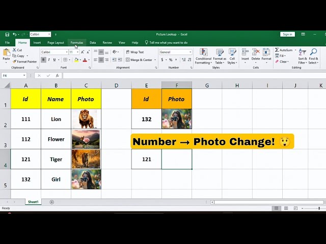Pick the yellow fill color bucket
The width and height of the screenshot is (326, 244).
pyautogui.click(x=76, y=60)
